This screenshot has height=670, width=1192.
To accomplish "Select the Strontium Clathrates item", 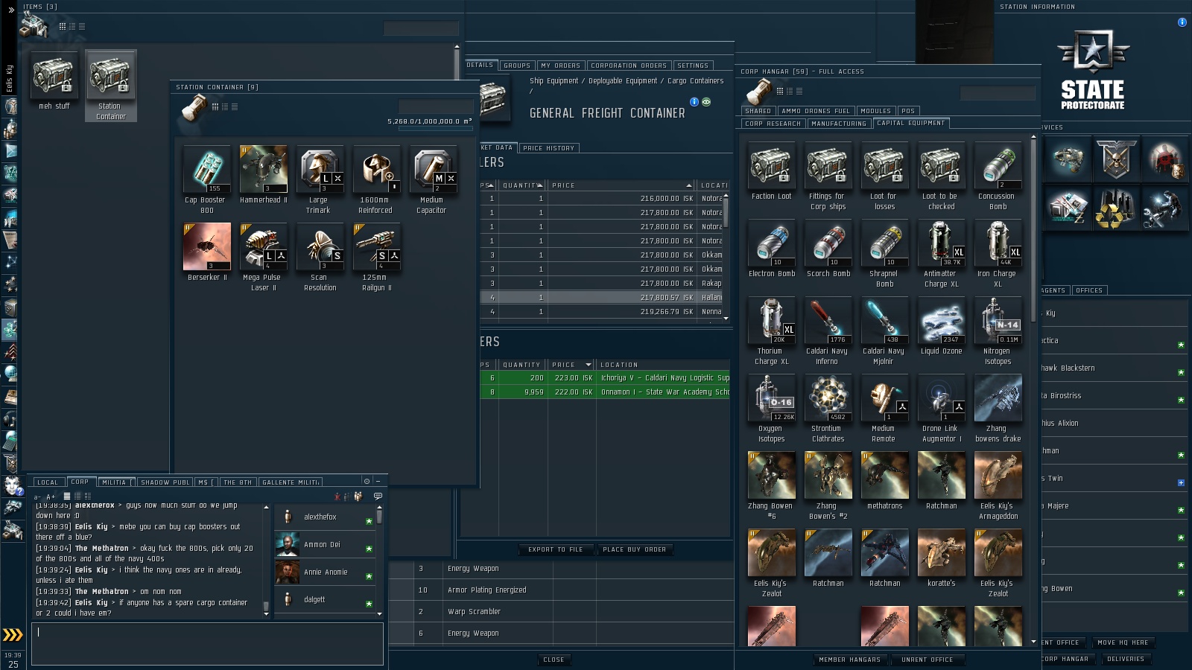I will (828, 398).
